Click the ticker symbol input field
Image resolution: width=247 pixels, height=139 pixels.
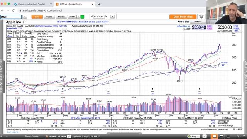(x=11, y=17)
